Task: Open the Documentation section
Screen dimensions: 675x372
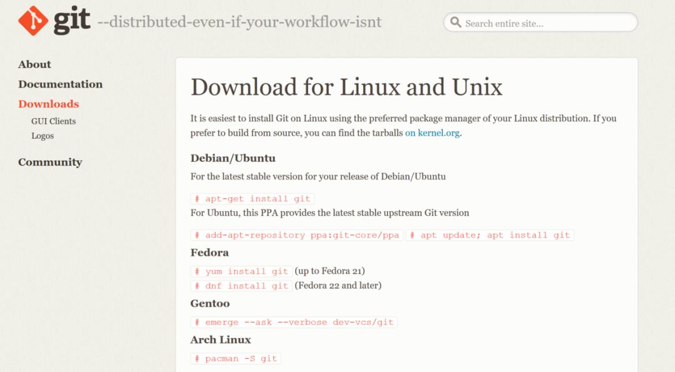Action: coord(60,84)
